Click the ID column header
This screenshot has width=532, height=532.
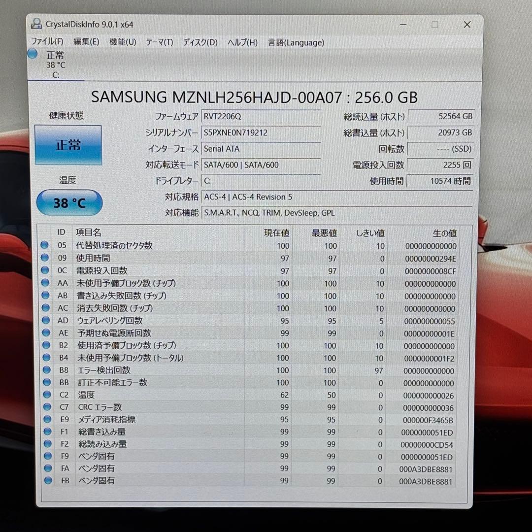[x=61, y=232]
